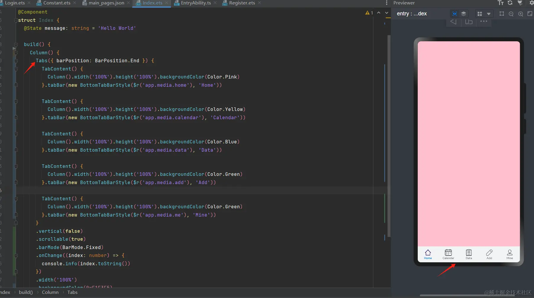
Task: Open the device profile dropdown arrow
Action: [x=489, y=14]
